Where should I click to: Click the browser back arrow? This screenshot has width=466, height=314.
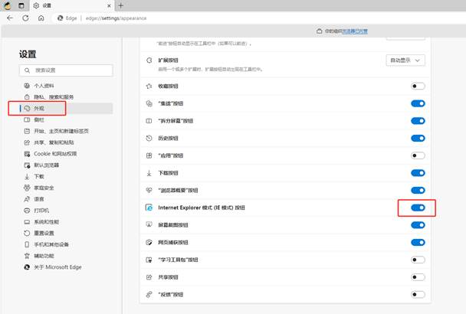10,18
